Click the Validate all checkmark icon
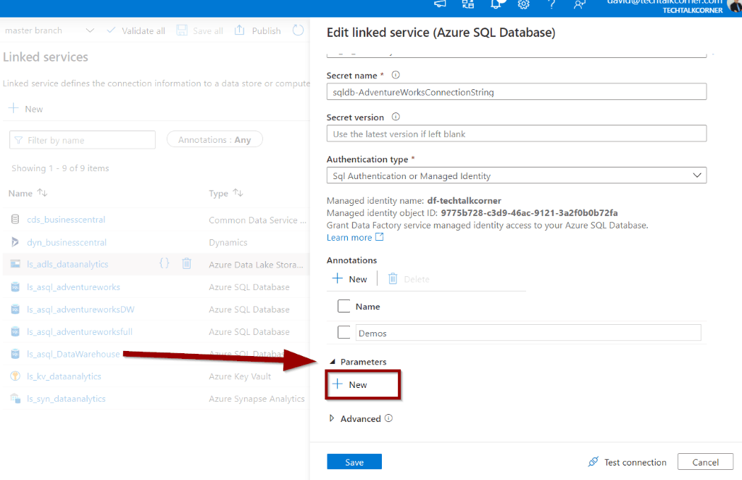742x480 pixels. tap(111, 30)
